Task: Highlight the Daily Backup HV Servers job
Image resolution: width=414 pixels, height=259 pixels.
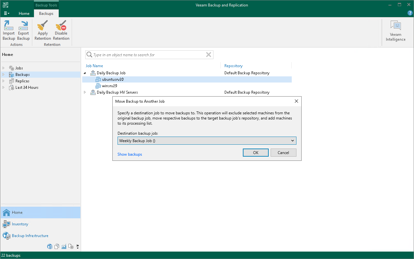Action: click(x=117, y=92)
